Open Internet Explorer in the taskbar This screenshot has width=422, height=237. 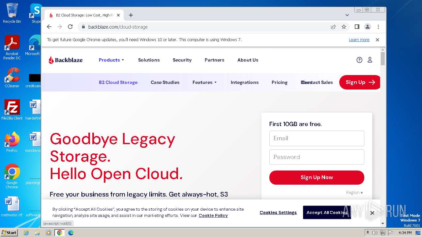[x=26, y=233]
